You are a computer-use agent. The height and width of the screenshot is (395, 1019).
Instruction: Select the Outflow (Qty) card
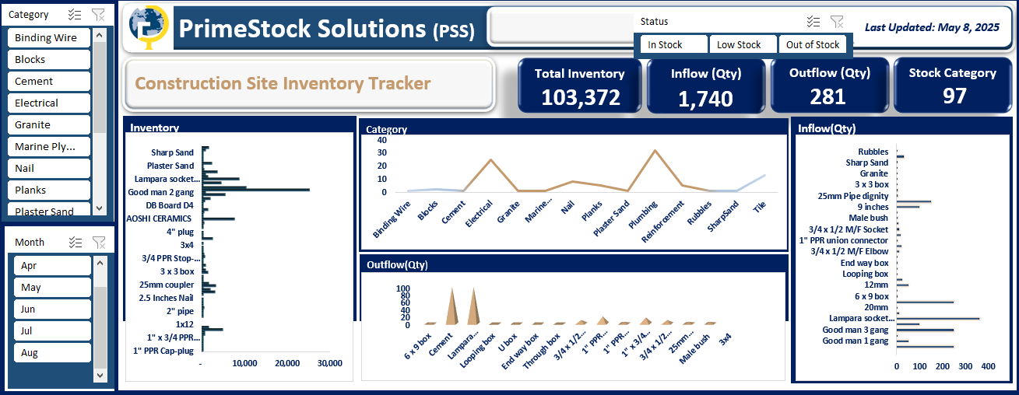point(829,86)
